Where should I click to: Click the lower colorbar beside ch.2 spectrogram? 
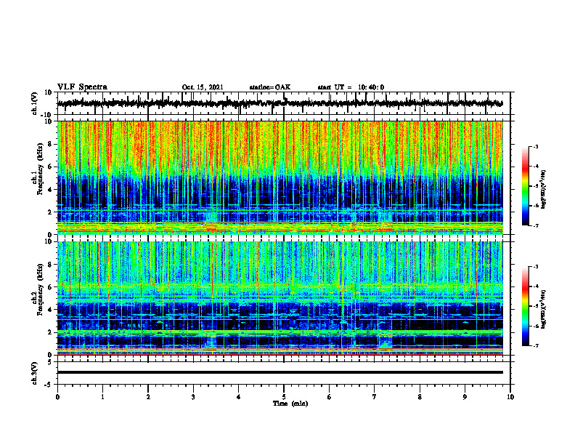pyautogui.click(x=525, y=306)
